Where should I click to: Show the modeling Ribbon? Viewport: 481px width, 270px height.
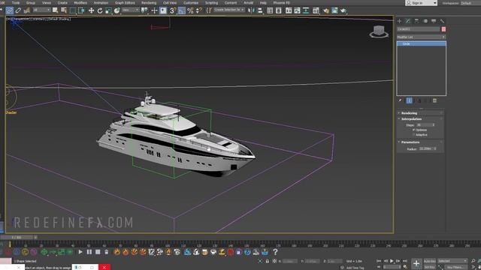tap(289, 10)
